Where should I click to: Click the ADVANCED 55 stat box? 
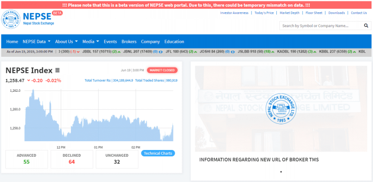tap(26, 159)
